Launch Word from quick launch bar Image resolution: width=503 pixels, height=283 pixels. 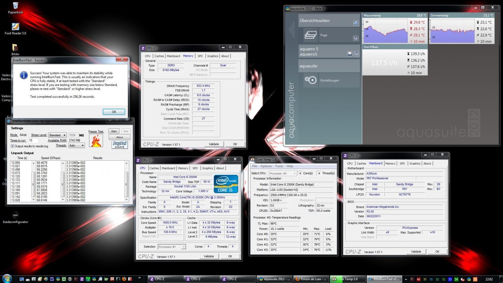coord(52,279)
